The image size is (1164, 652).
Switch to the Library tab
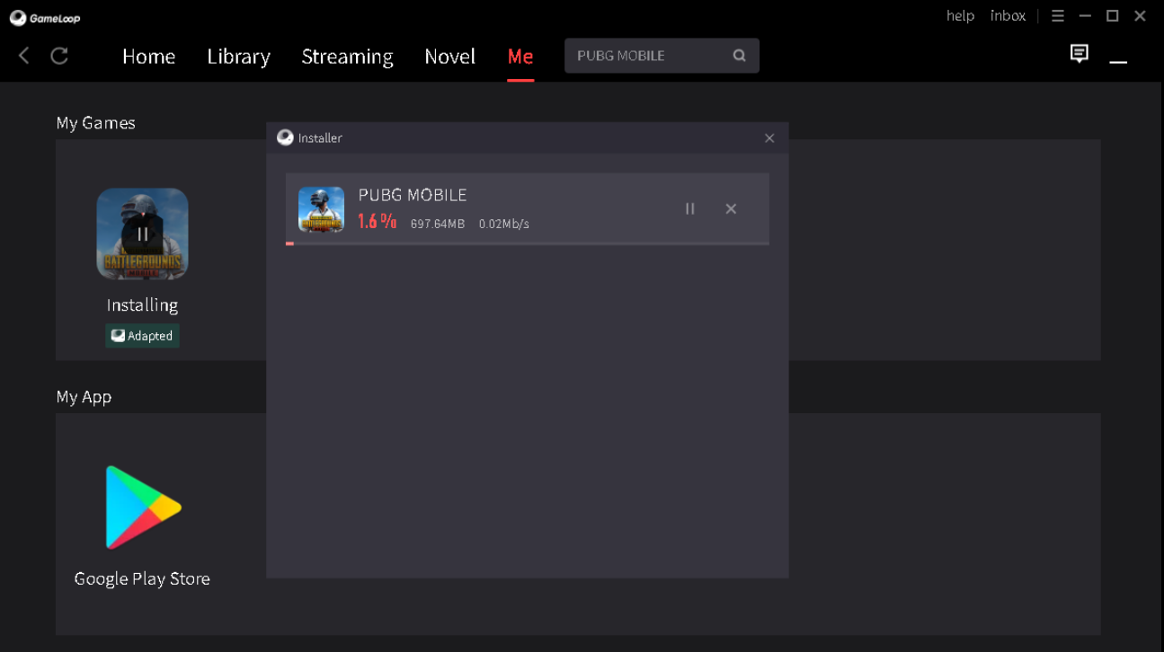[238, 57]
